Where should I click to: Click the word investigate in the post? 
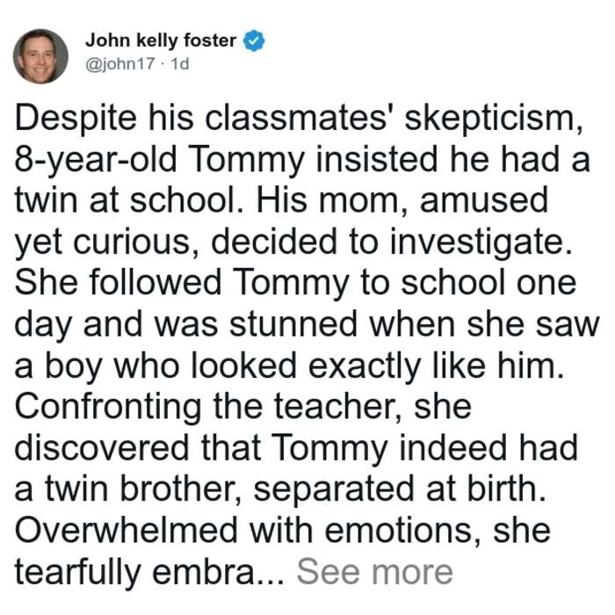click(x=480, y=242)
